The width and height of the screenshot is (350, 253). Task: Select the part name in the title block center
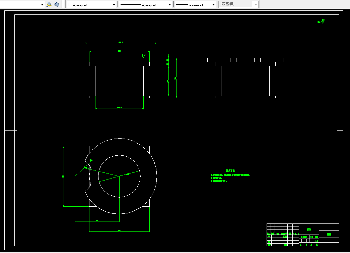coord(309,230)
